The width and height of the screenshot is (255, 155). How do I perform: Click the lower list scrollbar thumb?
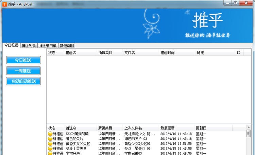[249, 134]
